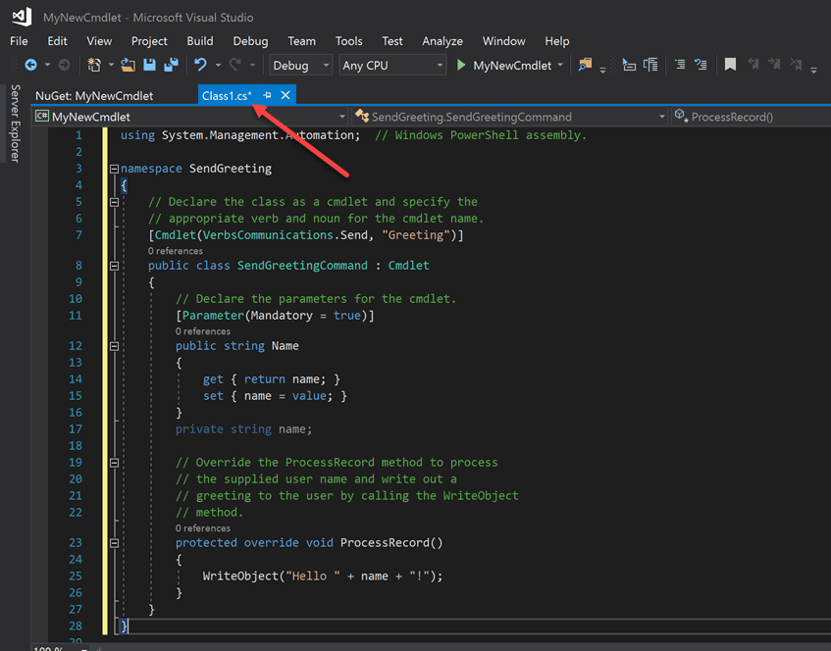Collapse the ProcessRecord method outline
The height and width of the screenshot is (651, 831).
coord(114,542)
